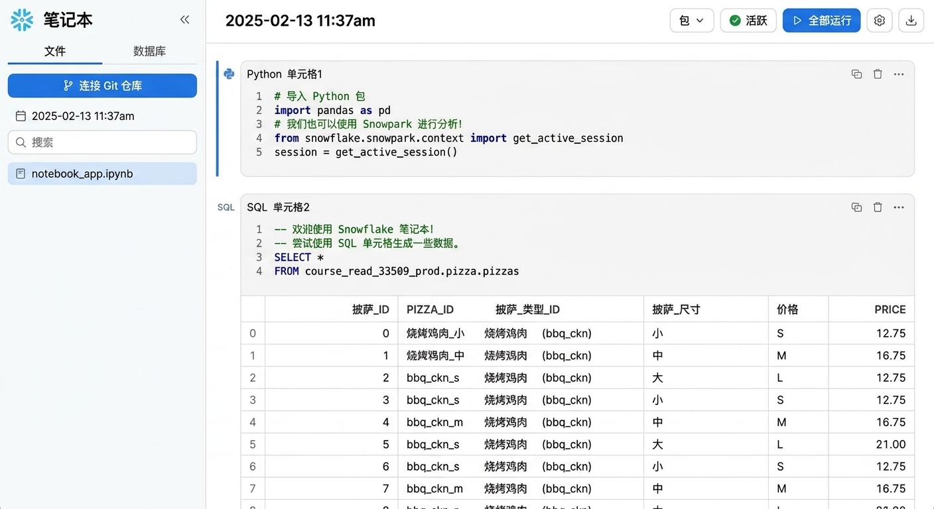Click code line session = get_active_session()
This screenshot has width=934, height=509.
coord(366,152)
